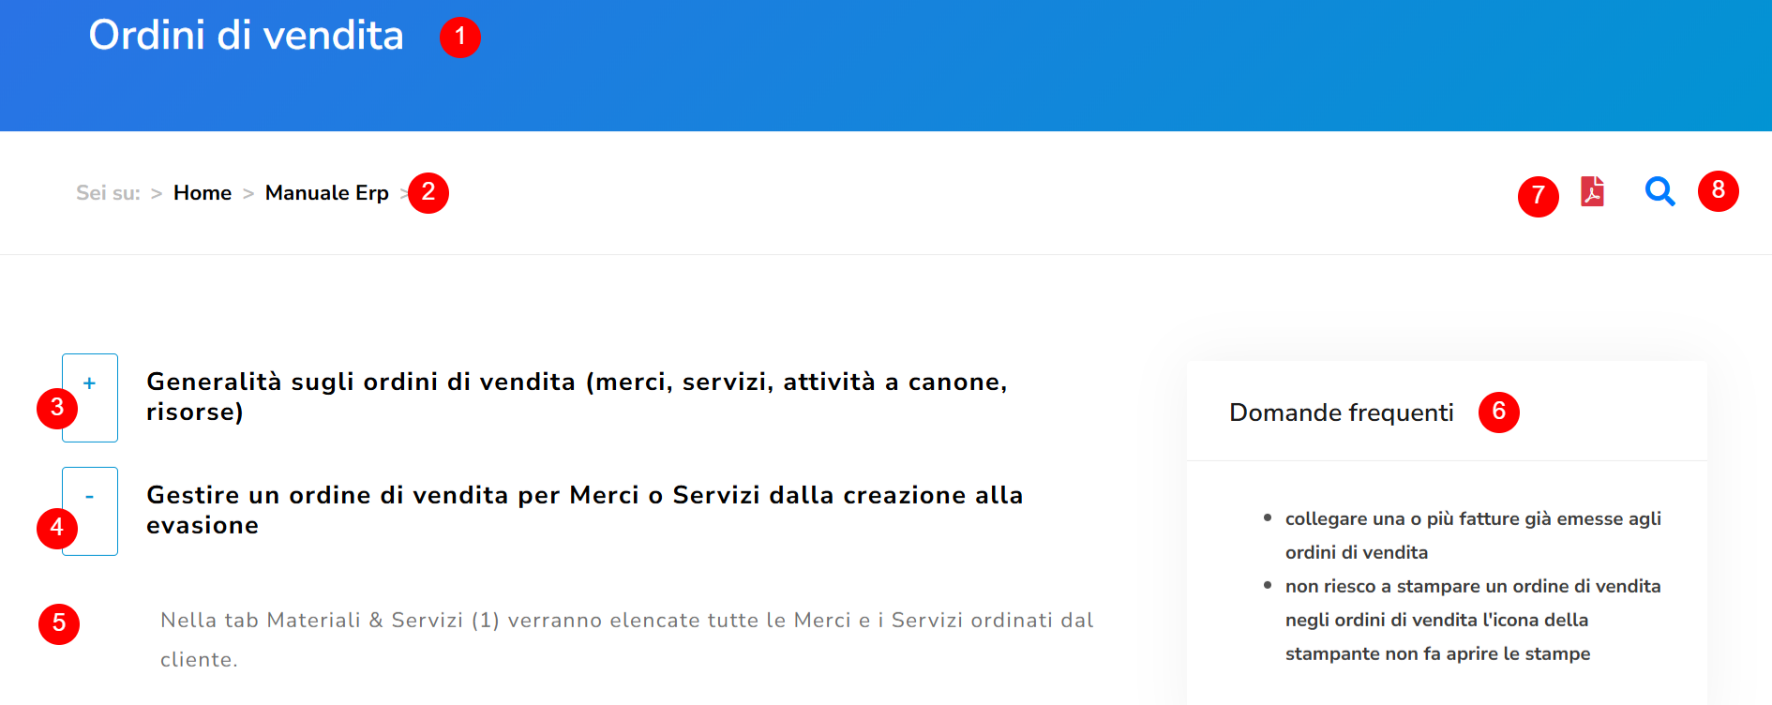The image size is (1772, 705).
Task: Click red annotation marker 8
Action: click(x=1719, y=191)
